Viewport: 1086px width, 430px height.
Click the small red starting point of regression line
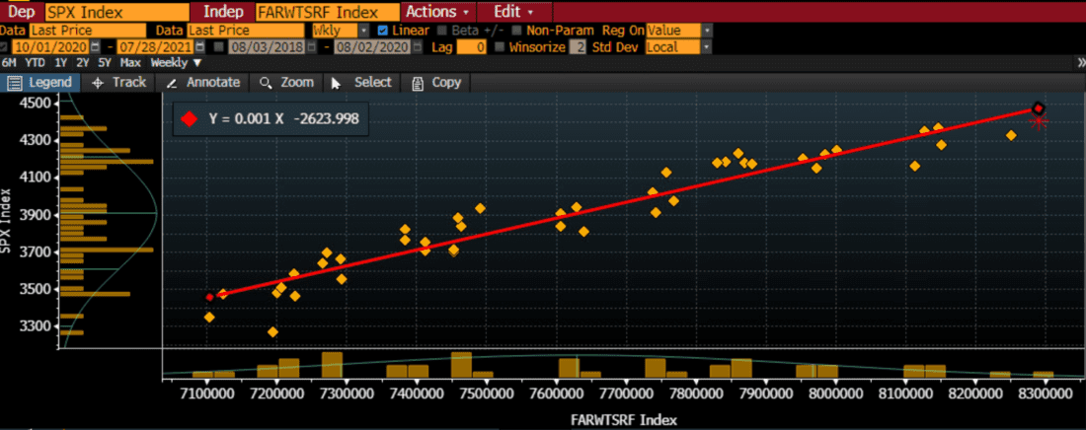coord(210,297)
